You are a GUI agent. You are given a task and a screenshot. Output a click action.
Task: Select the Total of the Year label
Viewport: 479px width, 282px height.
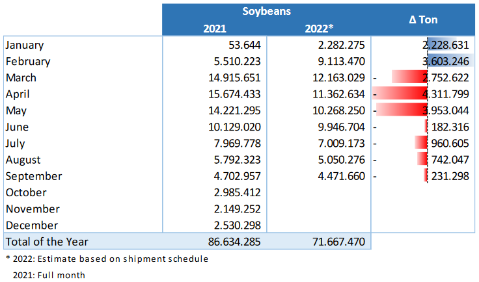pos(47,242)
